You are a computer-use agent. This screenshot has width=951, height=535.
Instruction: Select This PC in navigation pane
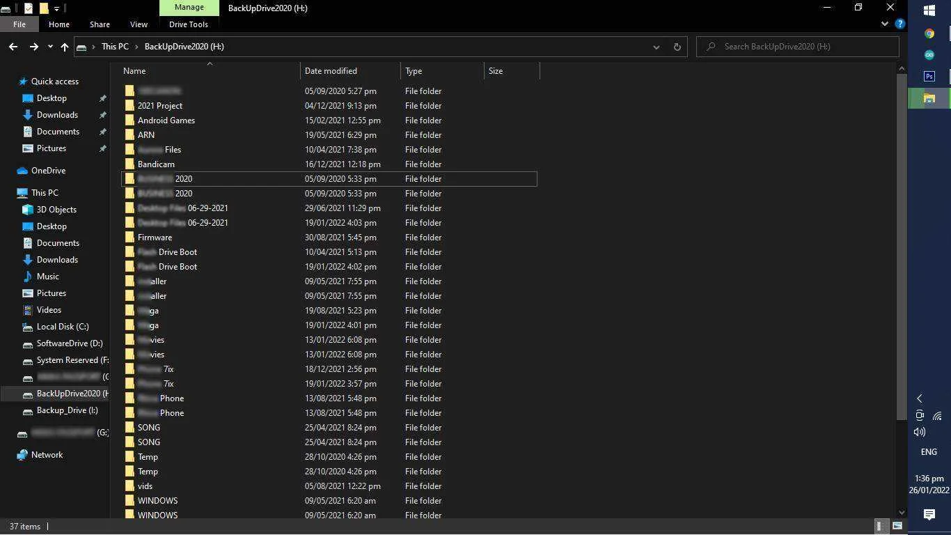[45, 193]
